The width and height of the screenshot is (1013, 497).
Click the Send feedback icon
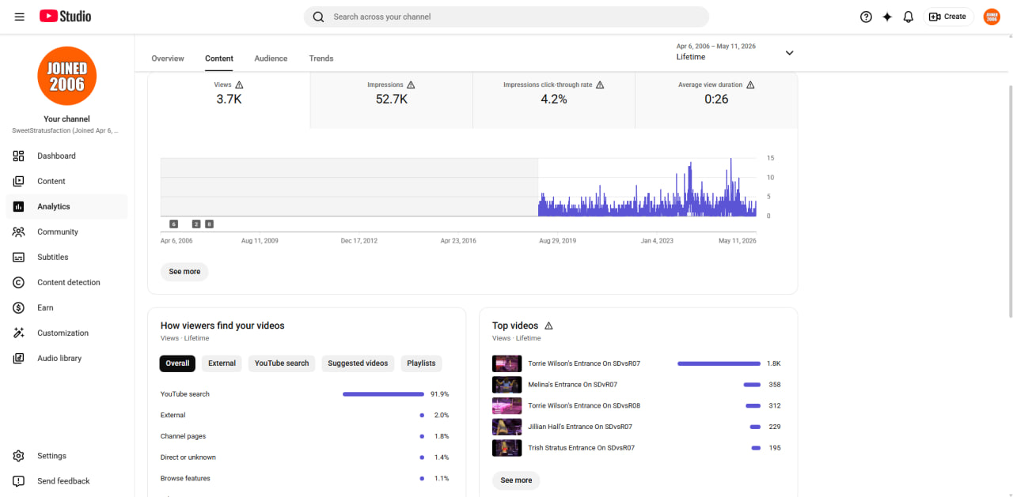(19, 481)
